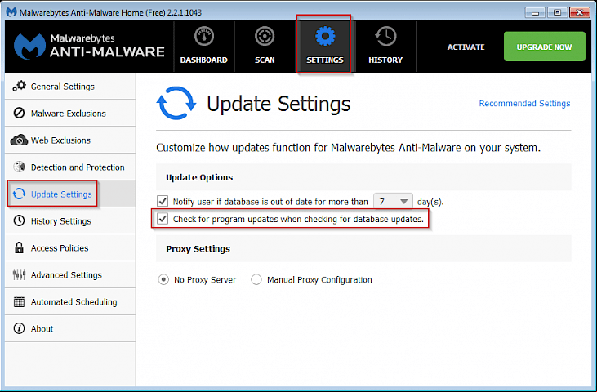Uncheck program updates with database updates
The width and height of the screenshot is (597, 392).
[x=163, y=219]
